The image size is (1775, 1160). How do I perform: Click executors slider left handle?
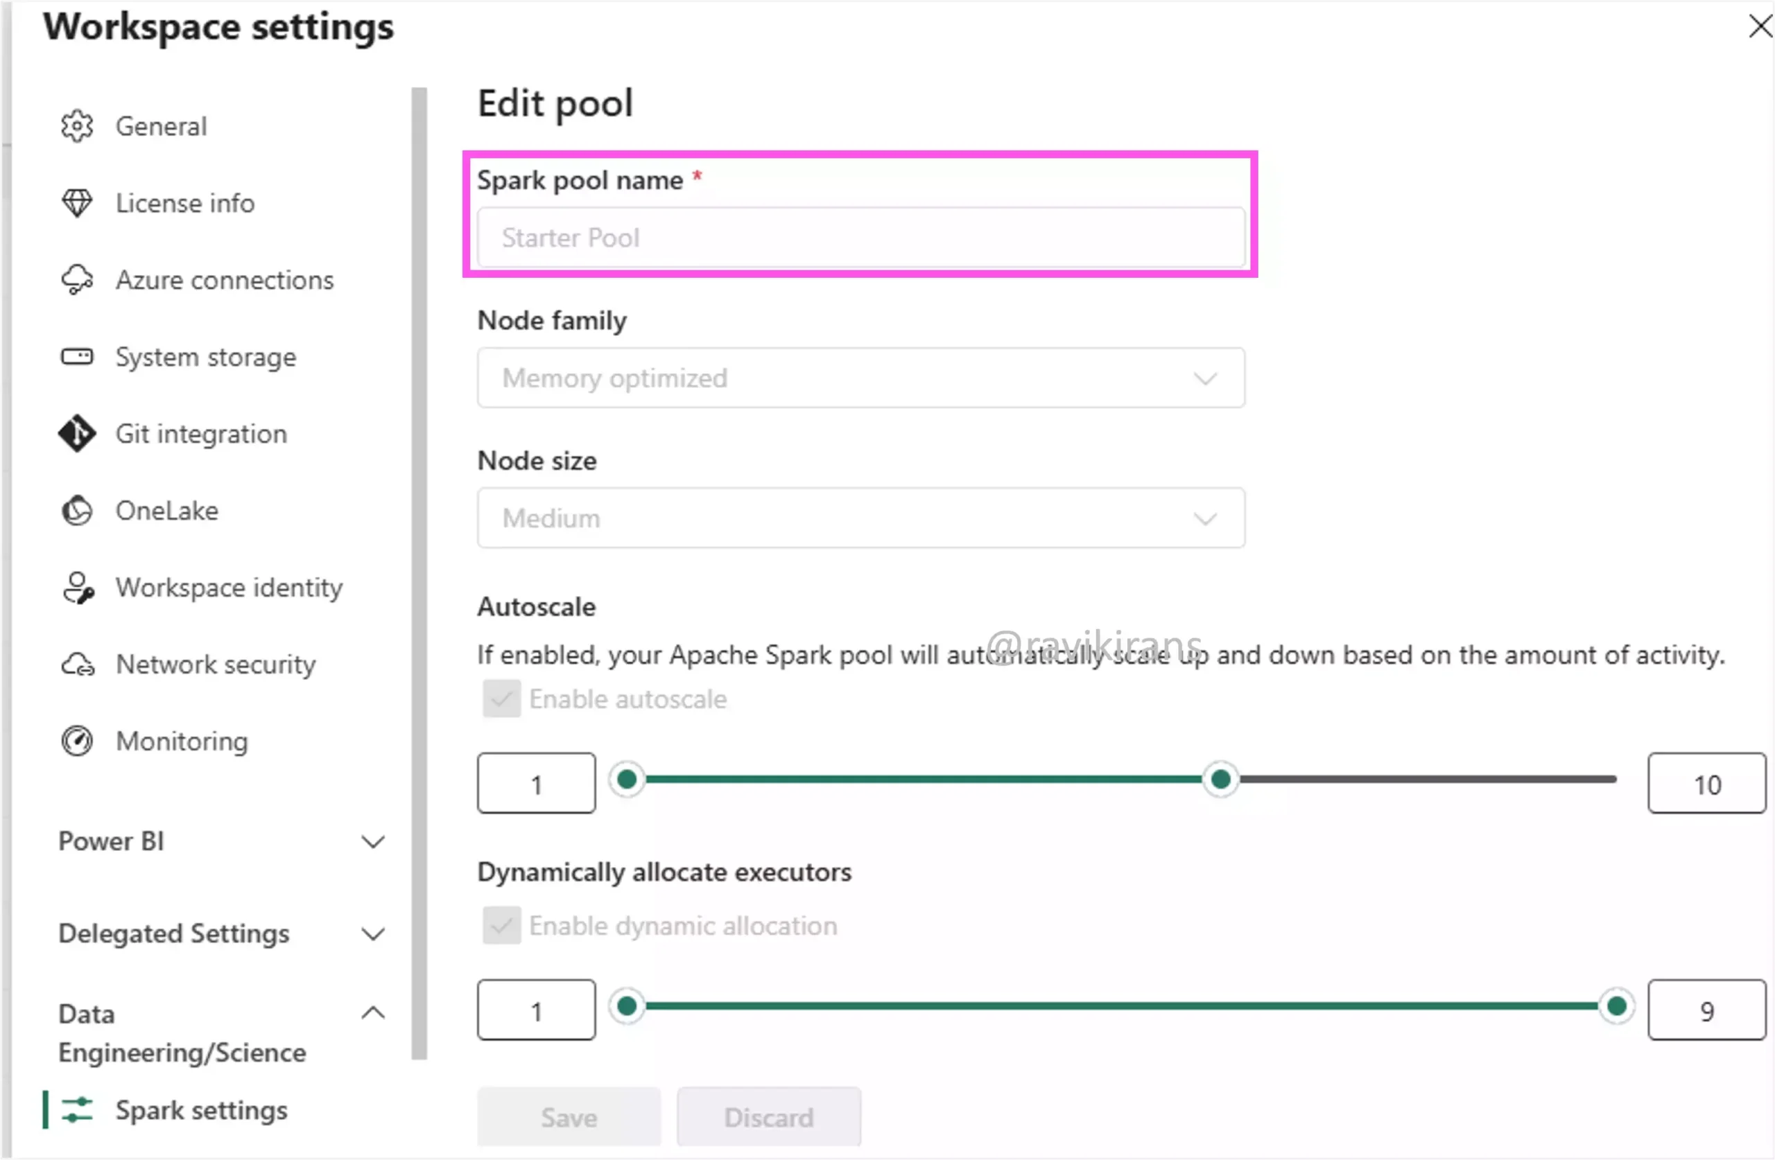tap(627, 1005)
